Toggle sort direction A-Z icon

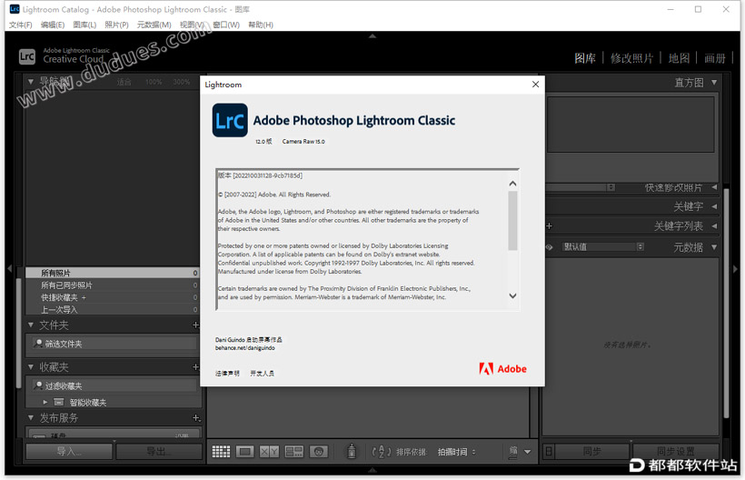[x=381, y=452]
